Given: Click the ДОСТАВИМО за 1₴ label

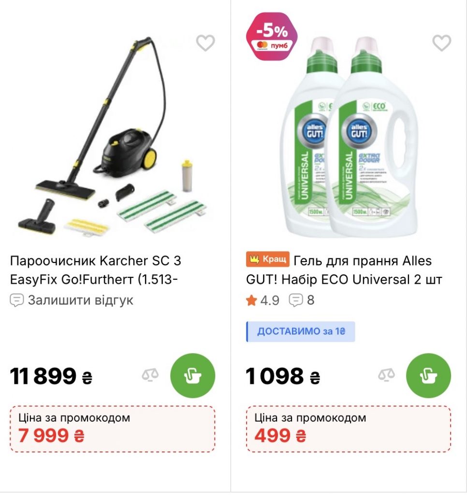Looking at the screenshot, I should pos(301,332).
